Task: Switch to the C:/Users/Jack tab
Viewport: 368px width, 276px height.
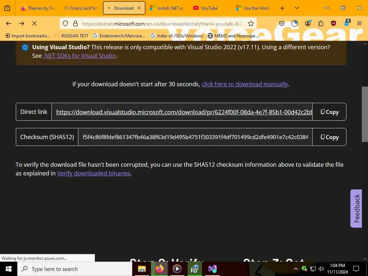Action: (80, 8)
